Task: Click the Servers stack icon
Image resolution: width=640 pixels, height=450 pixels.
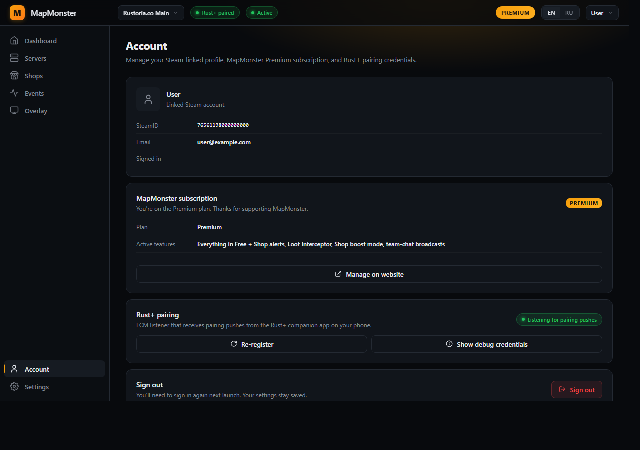Action: pos(14,58)
